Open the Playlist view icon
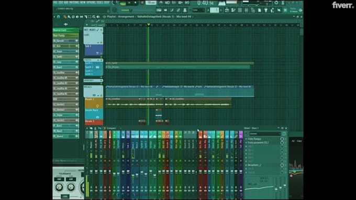 (227, 10)
